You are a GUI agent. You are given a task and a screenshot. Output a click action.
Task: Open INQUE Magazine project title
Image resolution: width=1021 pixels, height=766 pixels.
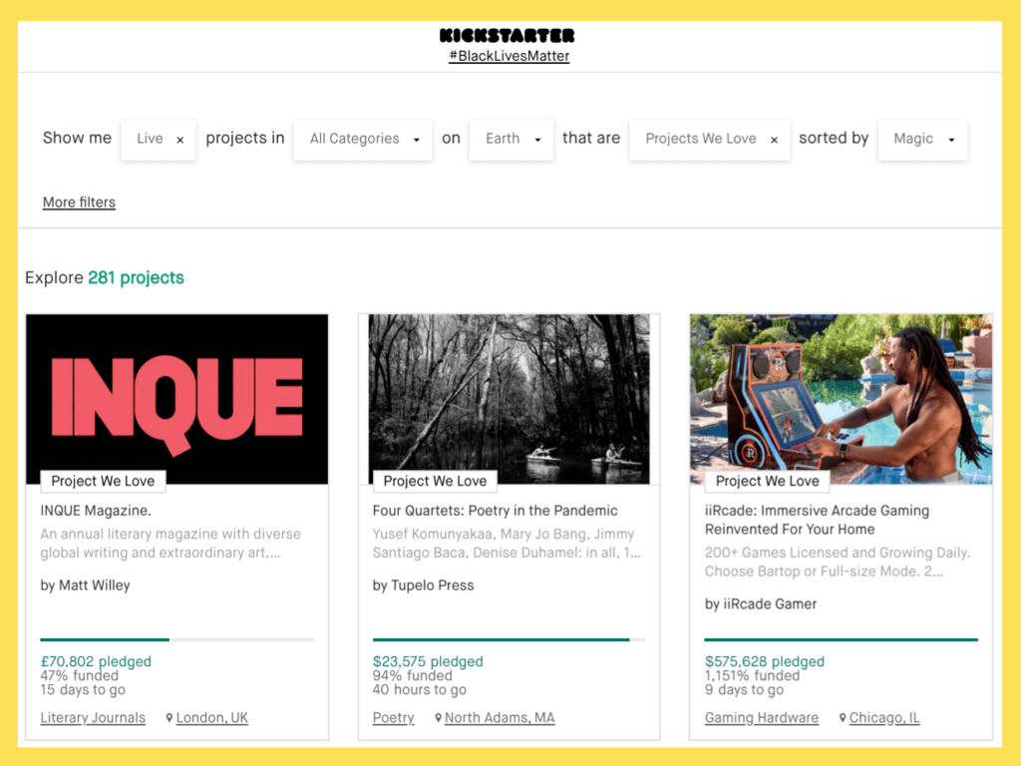pos(96,511)
